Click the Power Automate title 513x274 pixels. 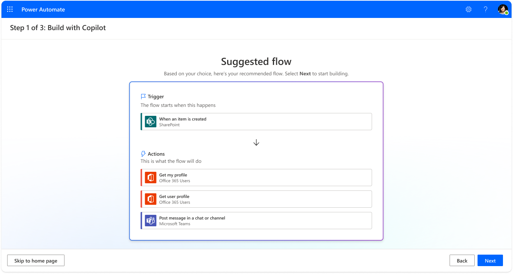43,10
